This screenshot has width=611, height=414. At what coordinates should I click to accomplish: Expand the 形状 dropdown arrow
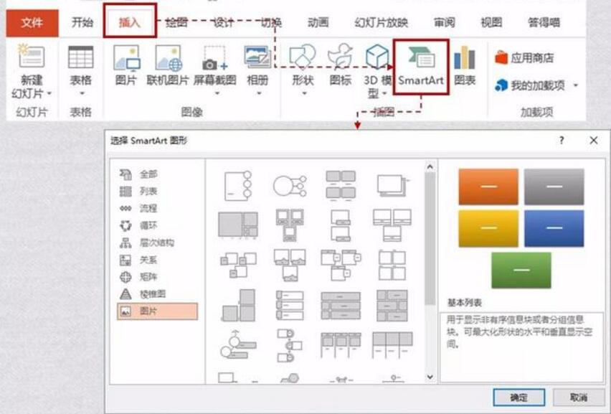click(x=304, y=93)
